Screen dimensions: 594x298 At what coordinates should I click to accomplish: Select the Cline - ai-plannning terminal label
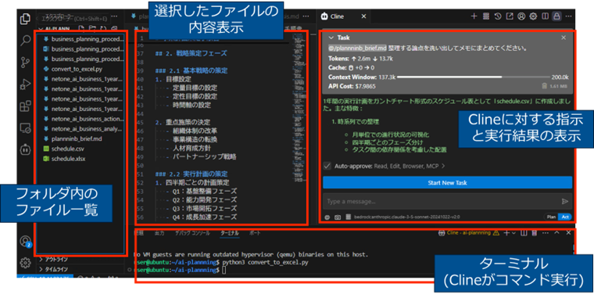point(468,233)
